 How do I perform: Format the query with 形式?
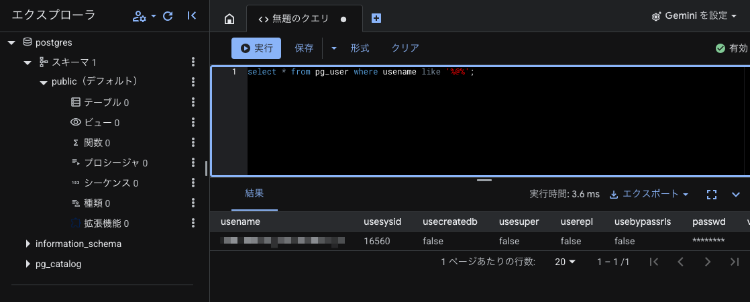360,48
